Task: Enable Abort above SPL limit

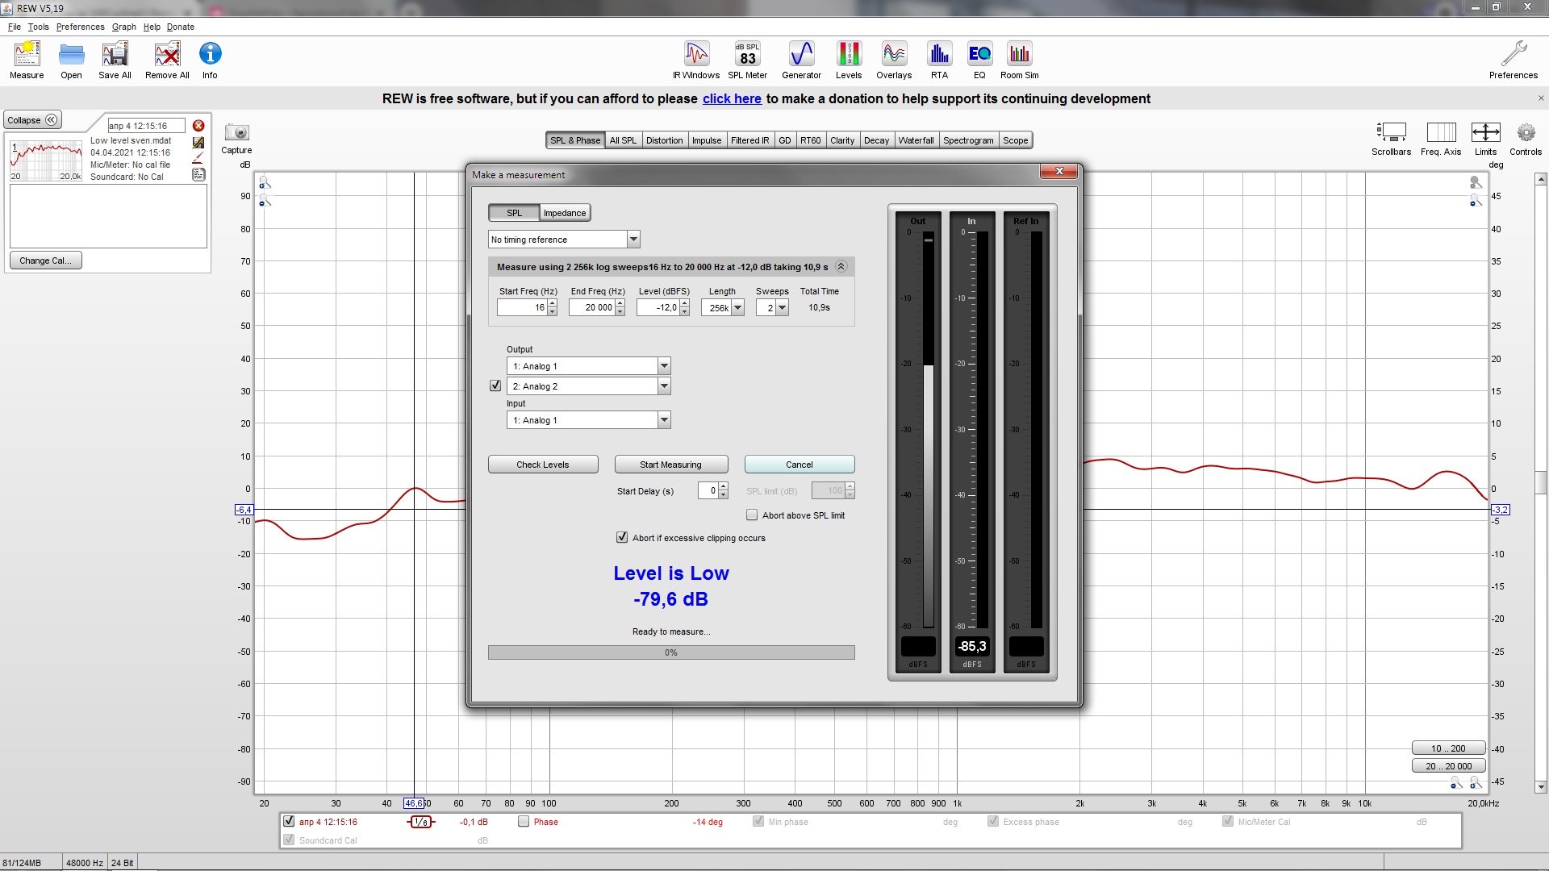Action: 752,515
